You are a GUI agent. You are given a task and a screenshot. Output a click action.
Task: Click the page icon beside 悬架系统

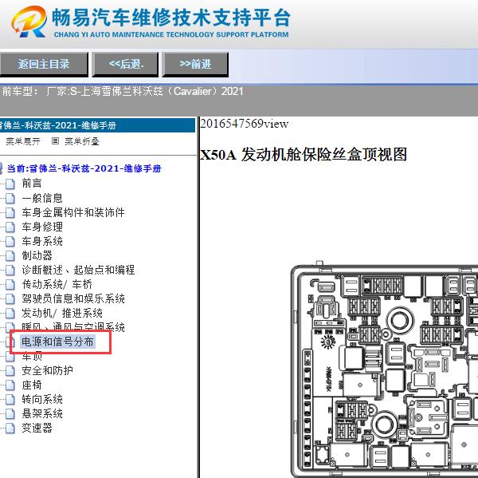click(x=10, y=414)
